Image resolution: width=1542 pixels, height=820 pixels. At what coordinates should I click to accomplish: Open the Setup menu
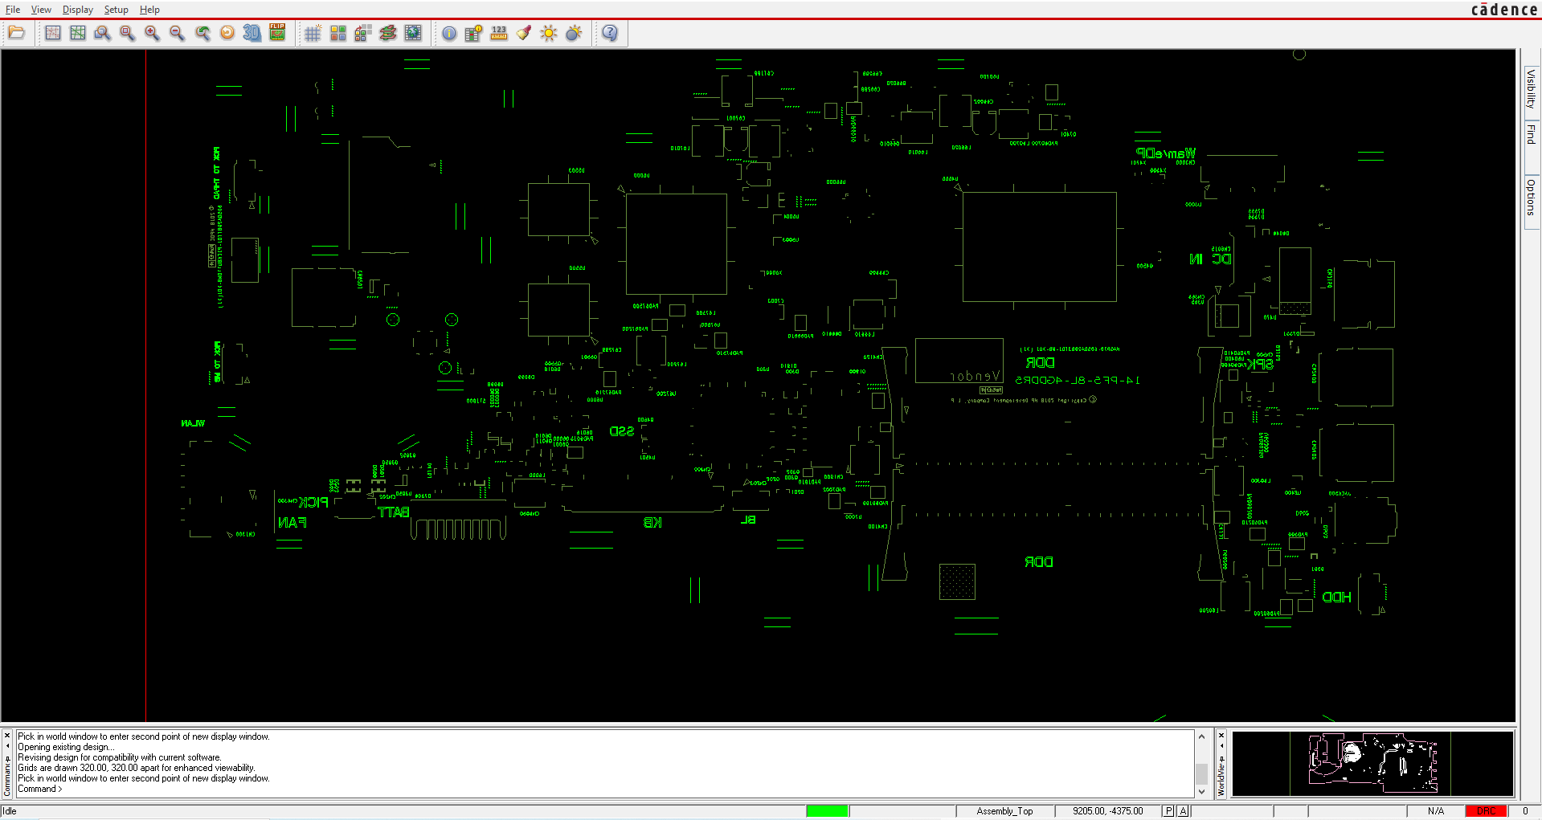pos(116,10)
